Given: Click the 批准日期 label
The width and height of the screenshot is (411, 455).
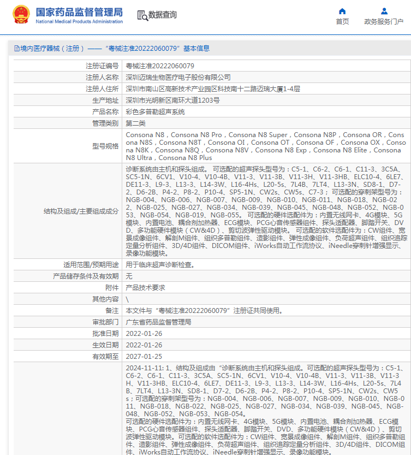Looking at the screenshot, I should [x=105, y=333].
